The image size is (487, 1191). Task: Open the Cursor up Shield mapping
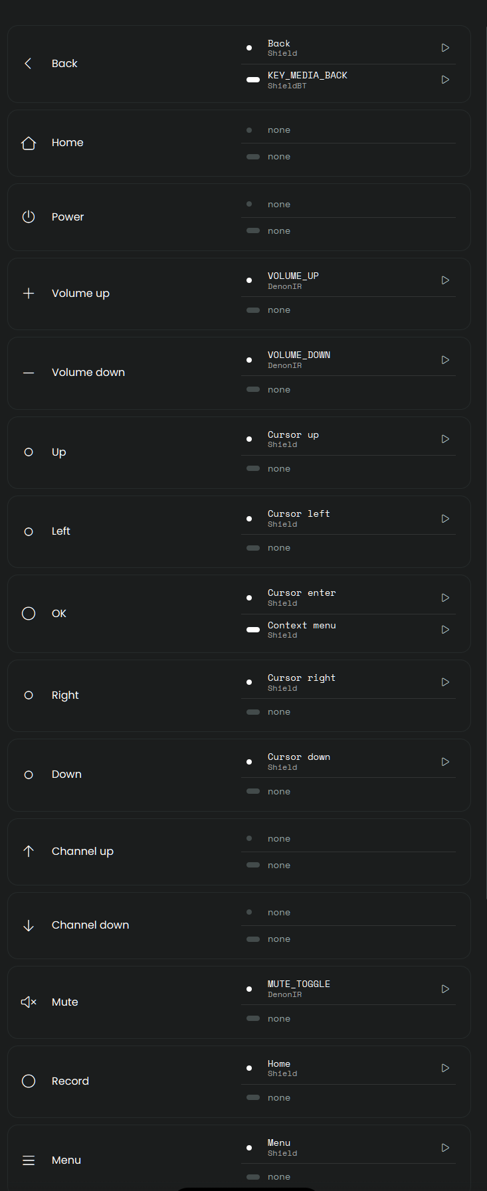[x=293, y=439]
